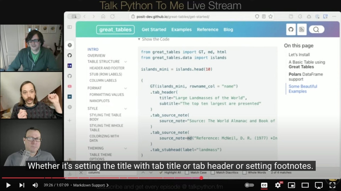Enable theater mode
The width and height of the screenshot is (341, 191).
tap(305, 185)
